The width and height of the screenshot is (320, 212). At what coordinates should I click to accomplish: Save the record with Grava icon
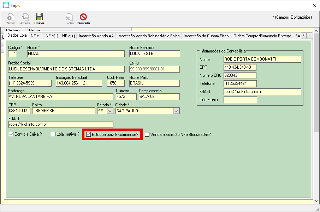point(39,19)
